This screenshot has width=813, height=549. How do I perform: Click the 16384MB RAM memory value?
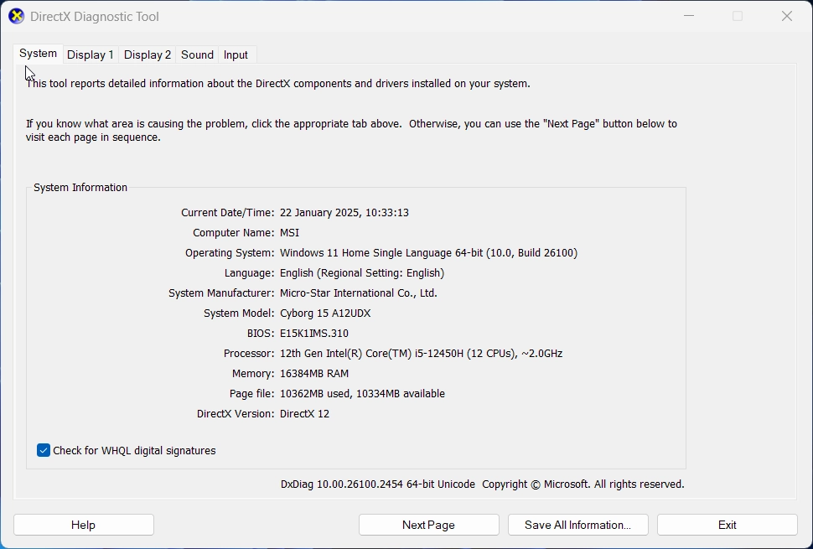314,374
